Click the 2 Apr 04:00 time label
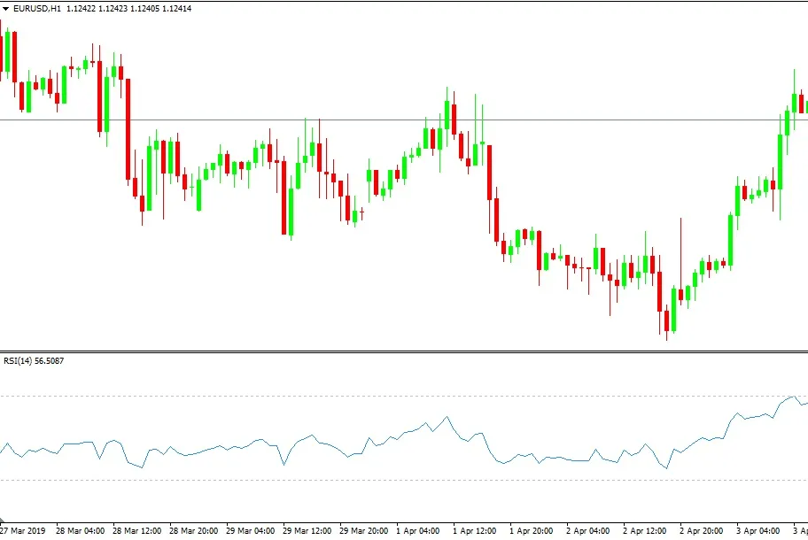Screen dimensions: 808x540 pyautogui.click(x=588, y=531)
